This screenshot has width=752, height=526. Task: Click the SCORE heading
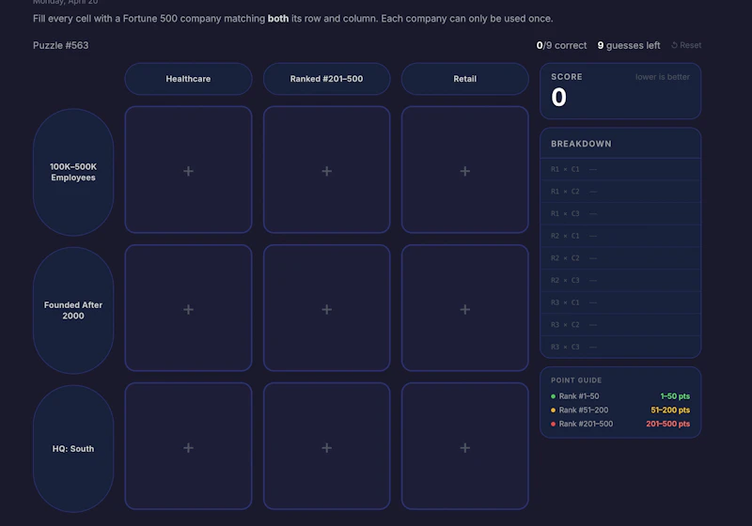567,77
